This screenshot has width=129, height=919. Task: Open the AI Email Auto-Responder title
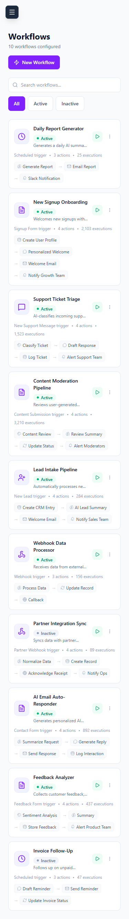(x=49, y=700)
